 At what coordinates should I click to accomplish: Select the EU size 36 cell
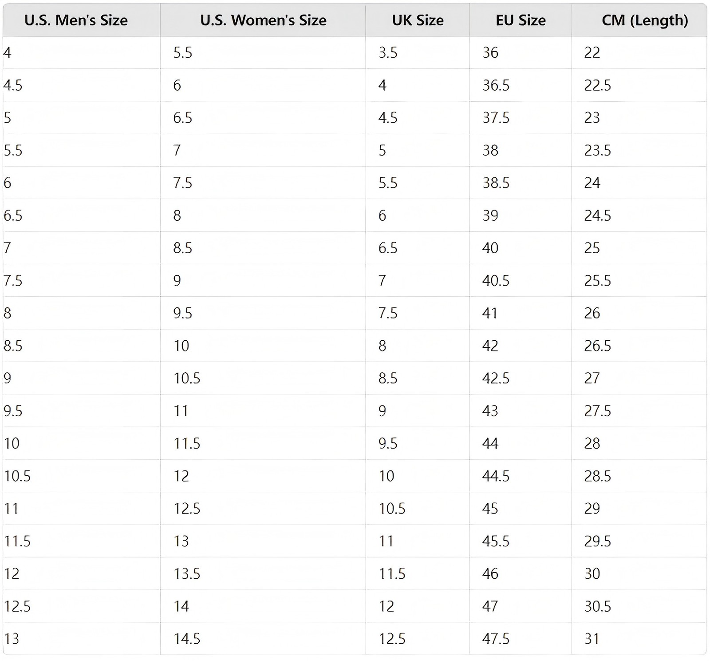pos(520,52)
